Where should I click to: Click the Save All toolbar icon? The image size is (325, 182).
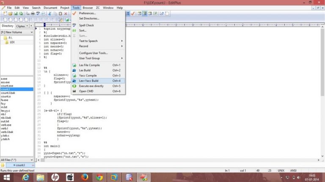(x=21, y=14)
